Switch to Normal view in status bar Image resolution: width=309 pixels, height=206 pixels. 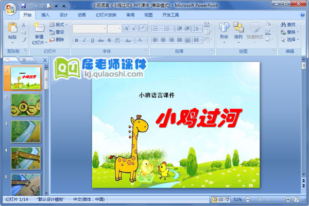point(214,200)
